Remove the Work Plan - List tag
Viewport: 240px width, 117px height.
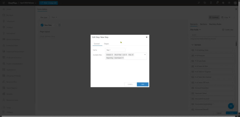[126, 55]
